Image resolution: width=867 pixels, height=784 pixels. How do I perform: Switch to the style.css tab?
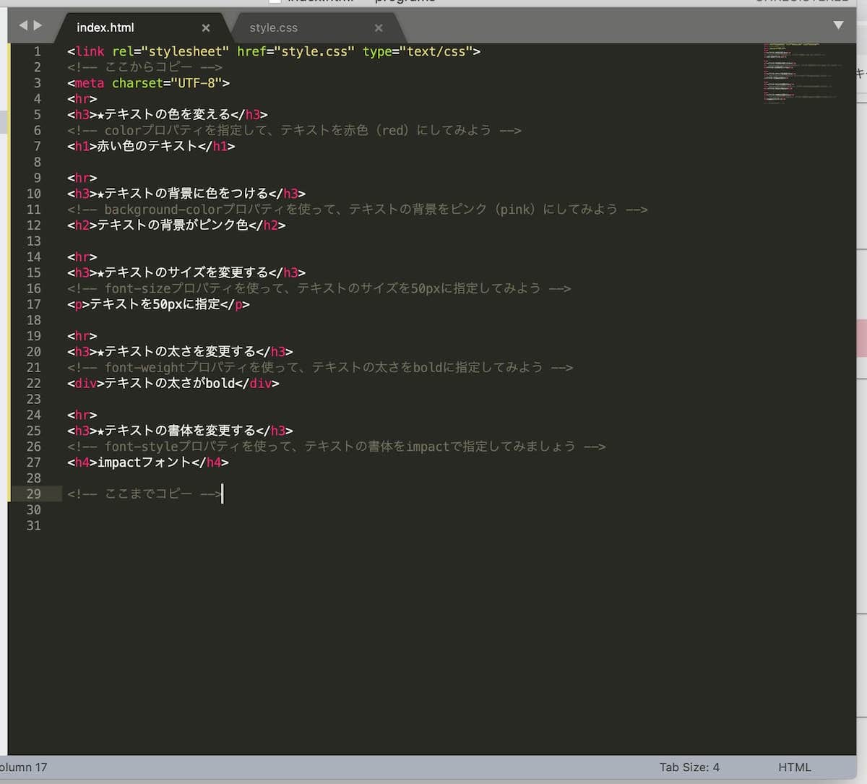273,27
